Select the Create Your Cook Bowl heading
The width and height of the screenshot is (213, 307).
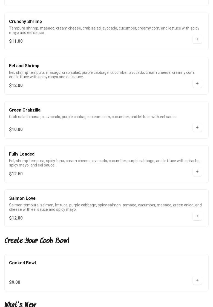(x=37, y=240)
